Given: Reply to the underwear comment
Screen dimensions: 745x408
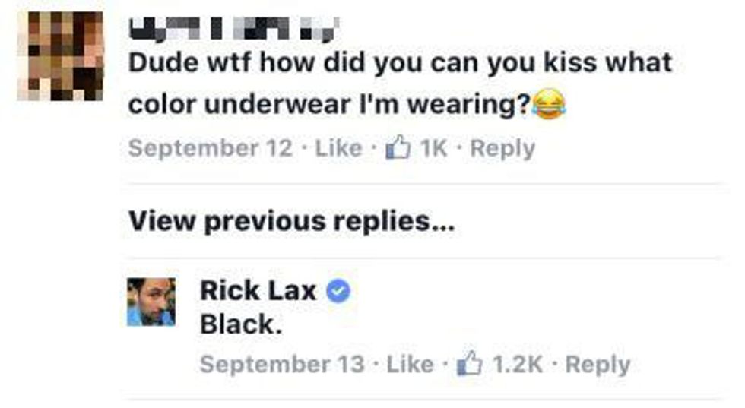Looking at the screenshot, I should pyautogui.click(x=502, y=148).
